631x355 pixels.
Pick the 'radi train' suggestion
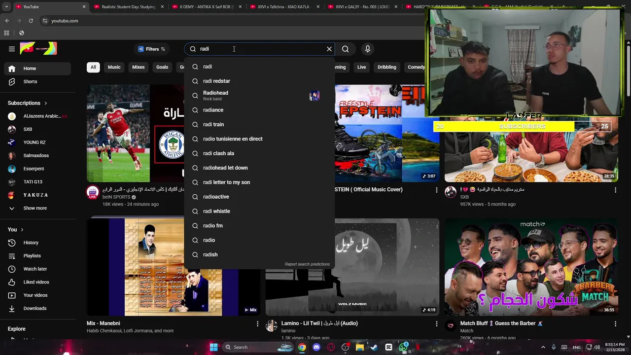(x=260, y=124)
